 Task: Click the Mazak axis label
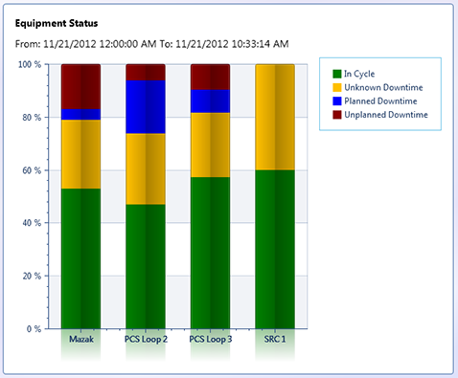point(81,339)
